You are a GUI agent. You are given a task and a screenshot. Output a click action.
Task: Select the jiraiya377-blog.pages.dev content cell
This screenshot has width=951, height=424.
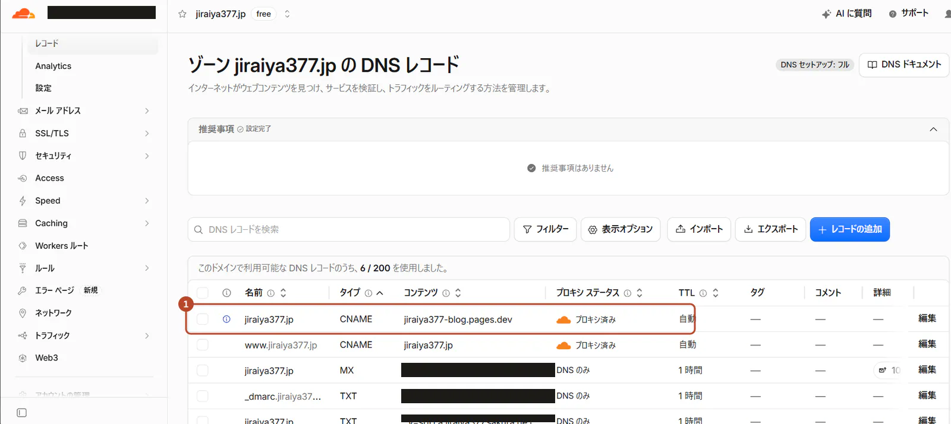point(458,319)
